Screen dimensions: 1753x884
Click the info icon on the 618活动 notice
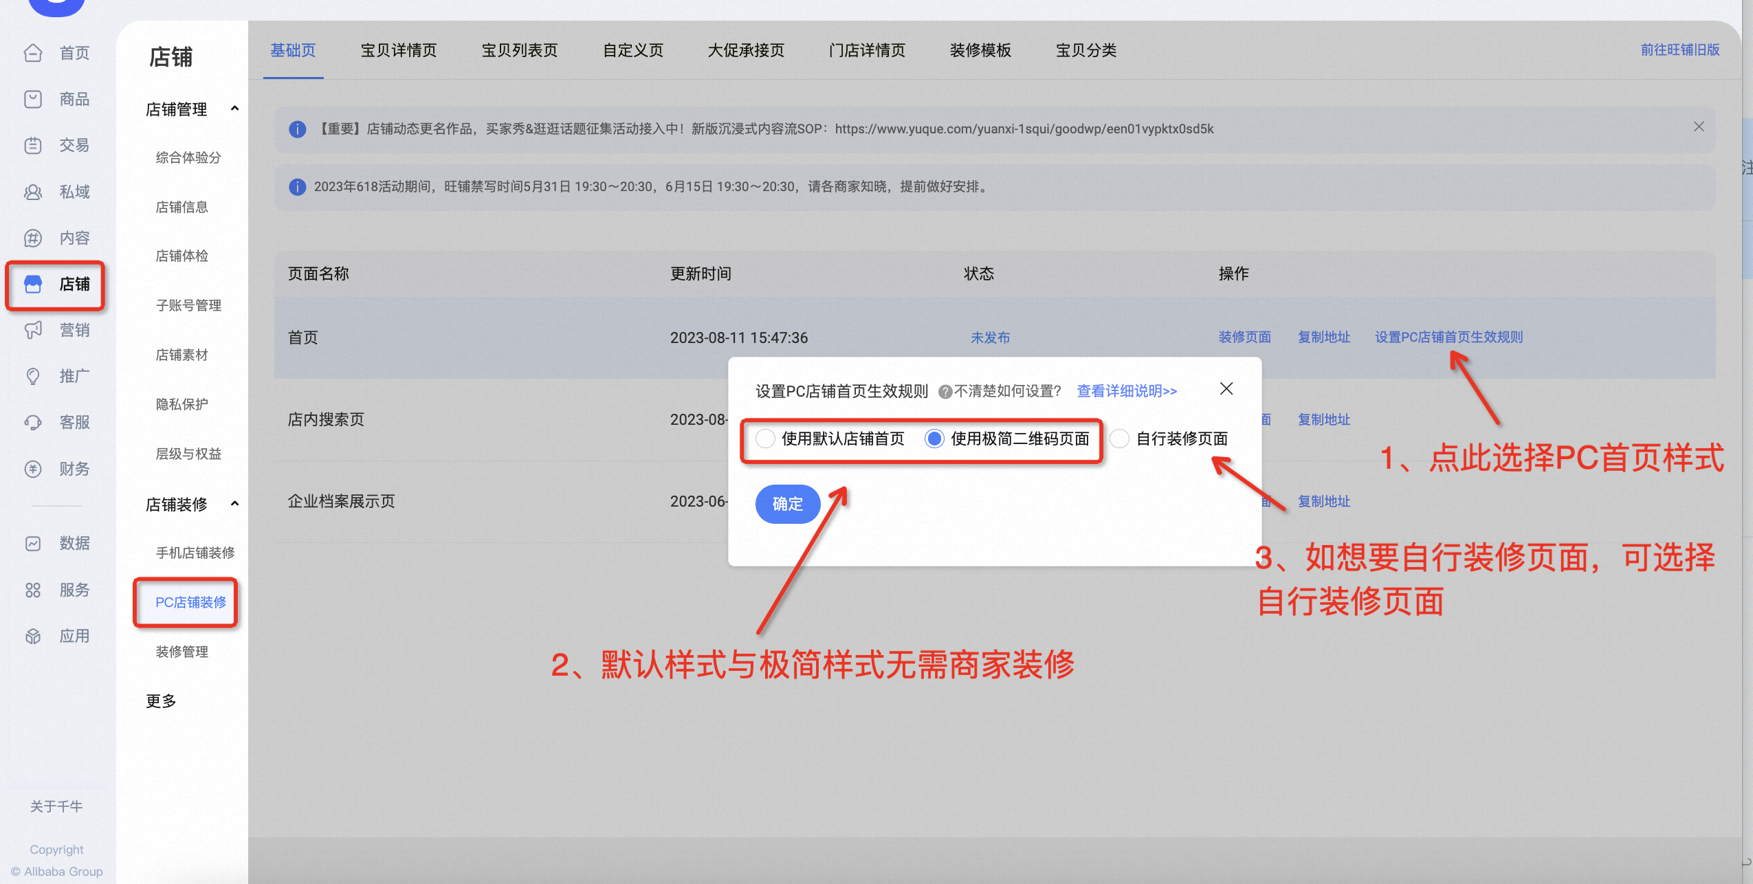coord(297,187)
